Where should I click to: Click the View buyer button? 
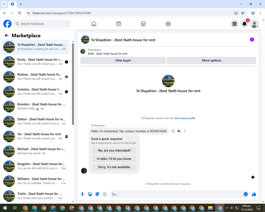click(x=123, y=60)
